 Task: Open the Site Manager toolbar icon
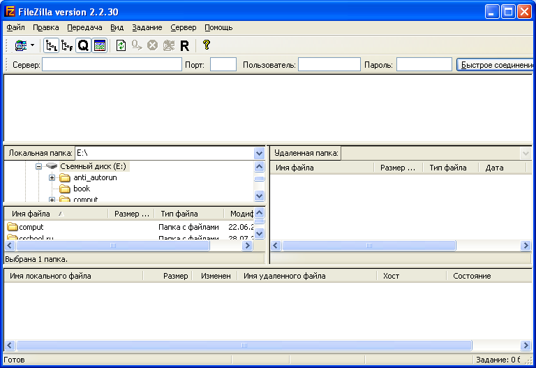tap(21, 45)
